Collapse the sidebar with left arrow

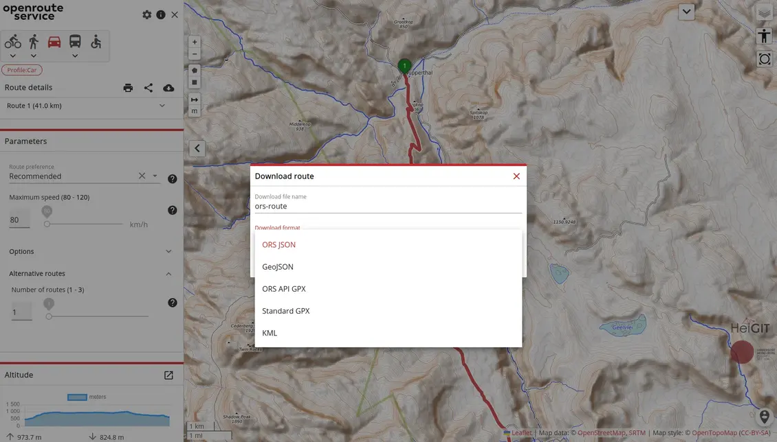[x=197, y=148]
